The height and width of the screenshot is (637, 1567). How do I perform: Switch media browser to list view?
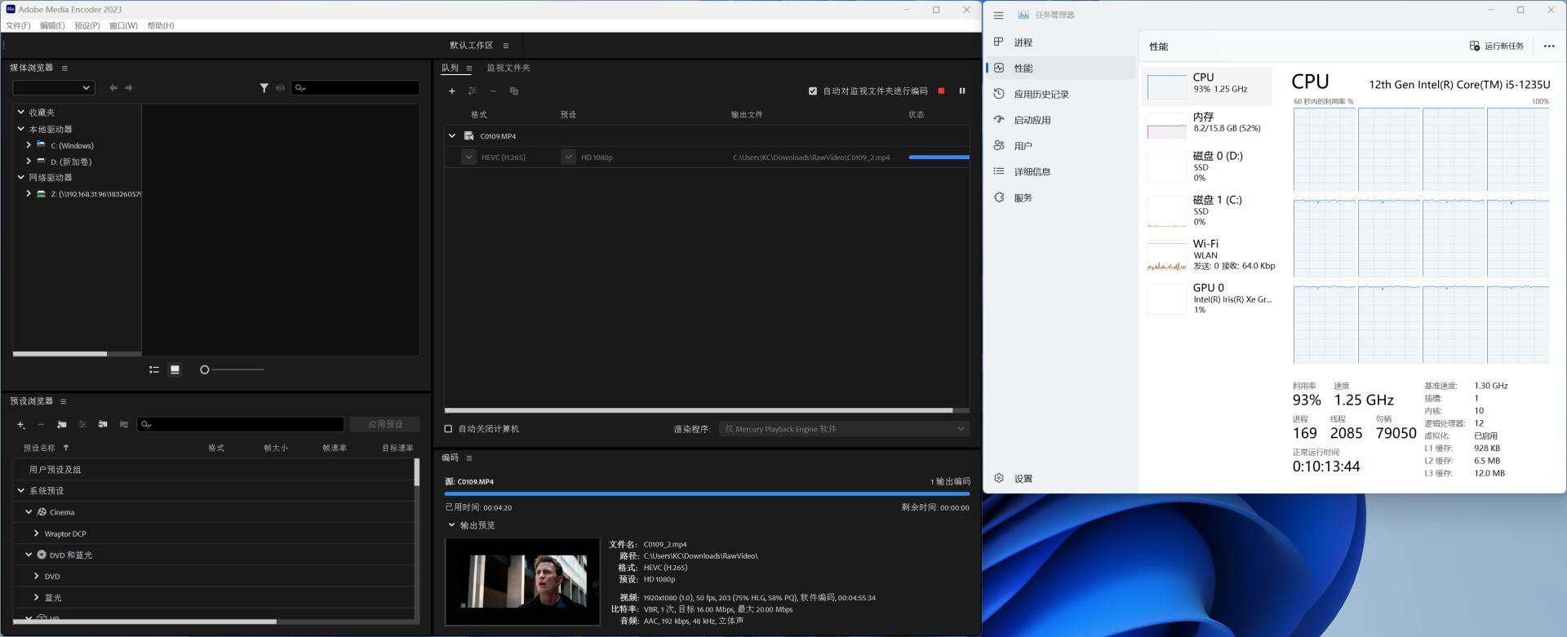coord(153,369)
